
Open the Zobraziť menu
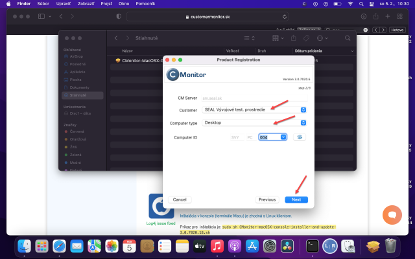pos(86,4)
